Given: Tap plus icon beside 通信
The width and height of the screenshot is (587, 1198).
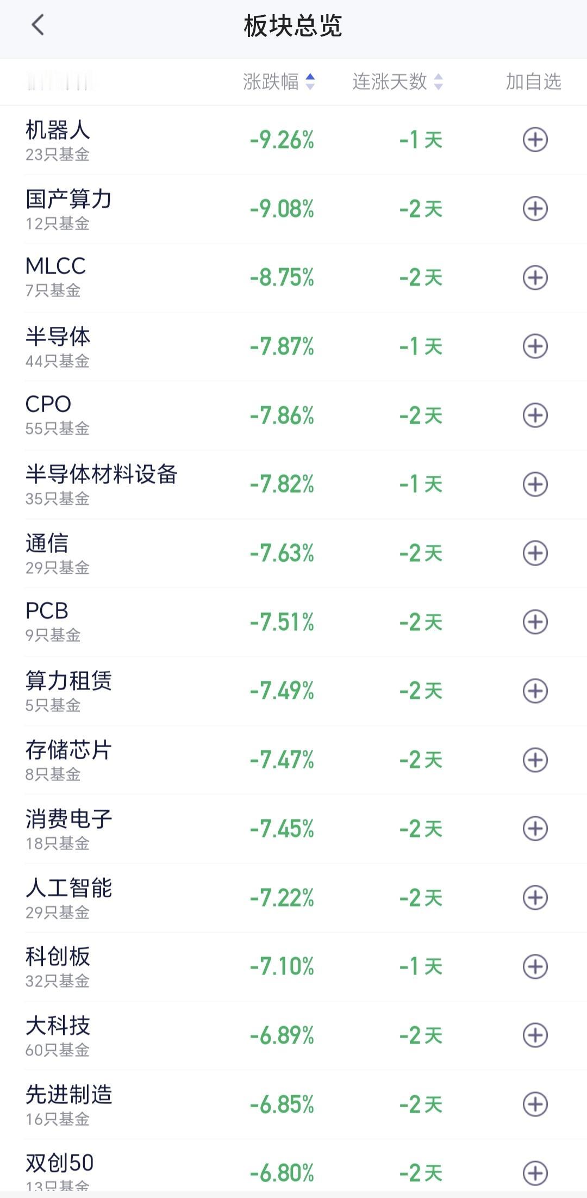Looking at the screenshot, I should (x=535, y=553).
